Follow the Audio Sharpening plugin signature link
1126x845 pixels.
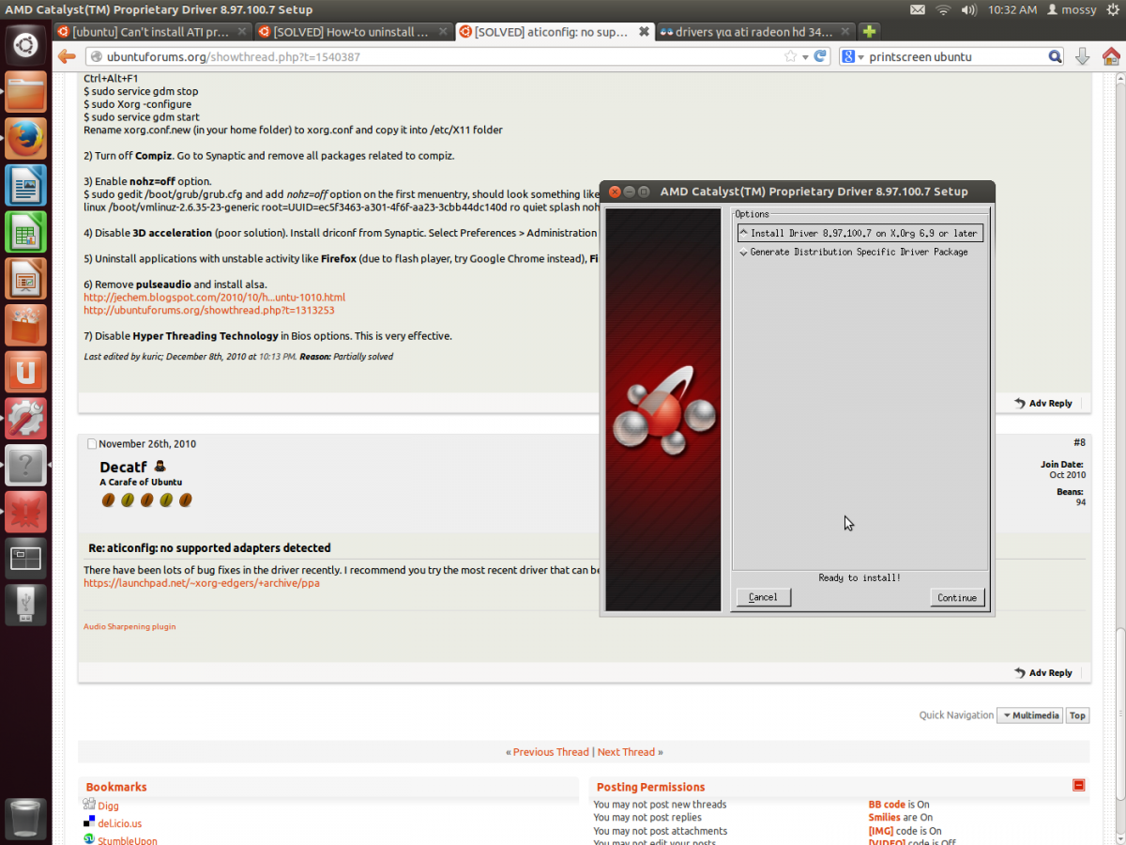point(129,626)
